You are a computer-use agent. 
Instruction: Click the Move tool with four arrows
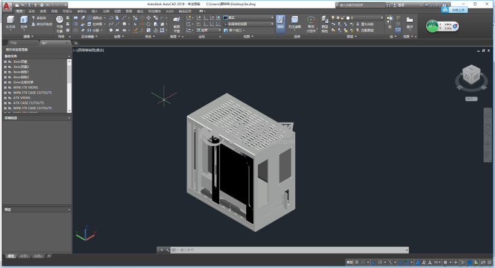click(148, 18)
